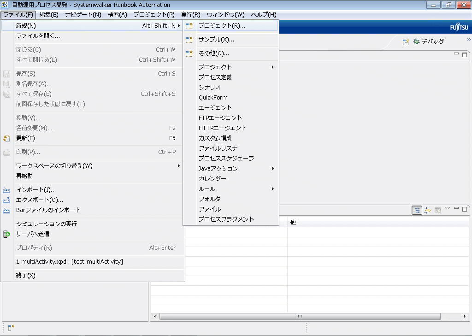
Task: Select シナリオ in the new submenu
Action: tap(231, 87)
